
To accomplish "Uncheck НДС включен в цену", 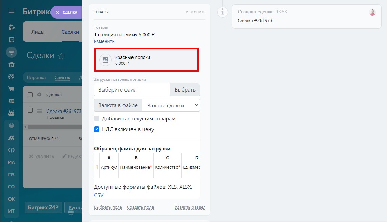I will [x=97, y=129].
